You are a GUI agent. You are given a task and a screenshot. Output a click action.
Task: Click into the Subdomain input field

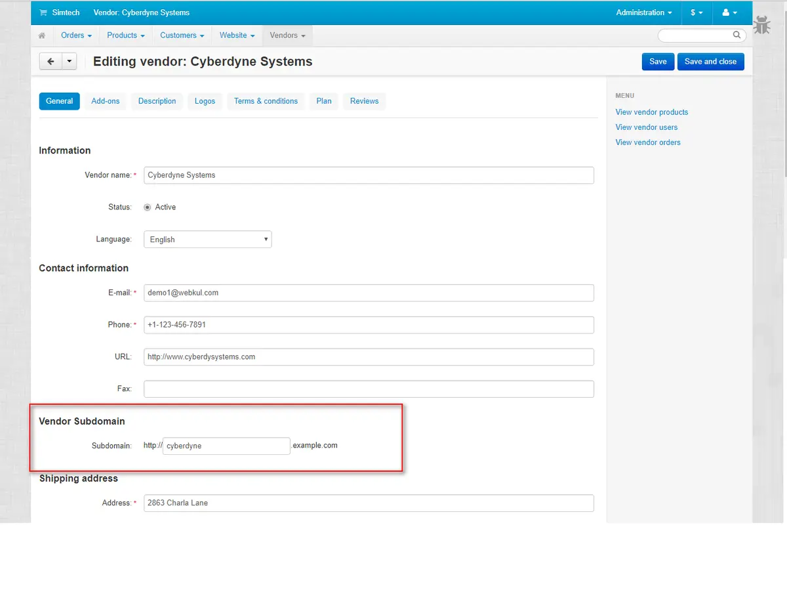click(x=226, y=446)
